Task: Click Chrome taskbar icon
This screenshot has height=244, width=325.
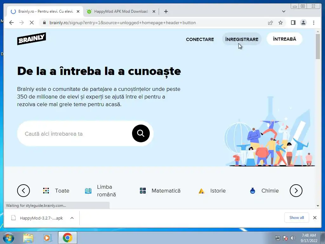Action: pos(67,238)
